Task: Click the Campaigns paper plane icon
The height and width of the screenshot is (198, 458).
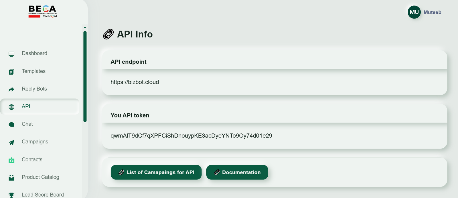Action: tap(11, 142)
